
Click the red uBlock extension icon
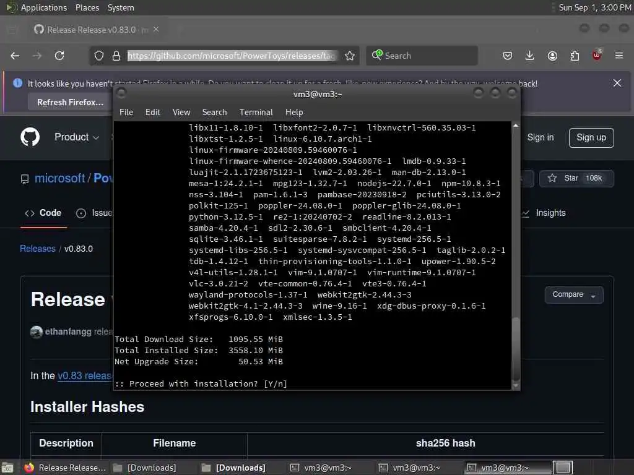[x=597, y=55]
